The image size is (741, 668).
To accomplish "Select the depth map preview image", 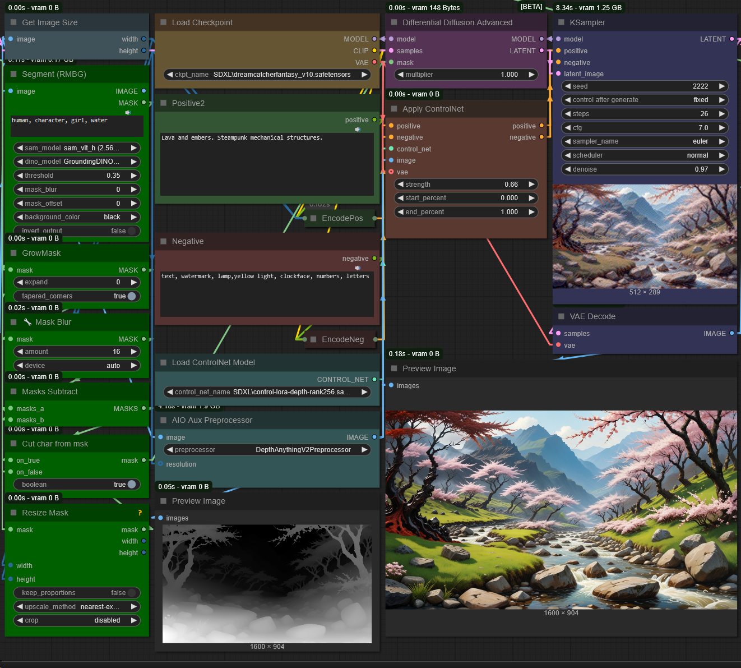I will pos(267,584).
